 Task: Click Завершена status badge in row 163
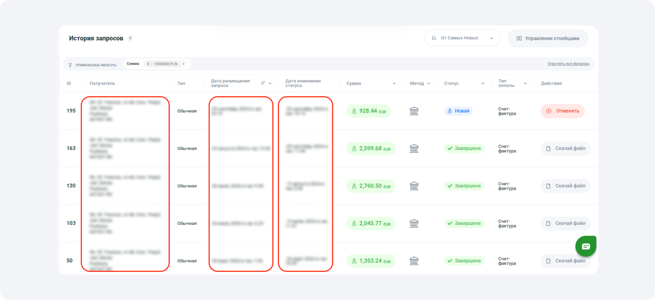click(464, 148)
